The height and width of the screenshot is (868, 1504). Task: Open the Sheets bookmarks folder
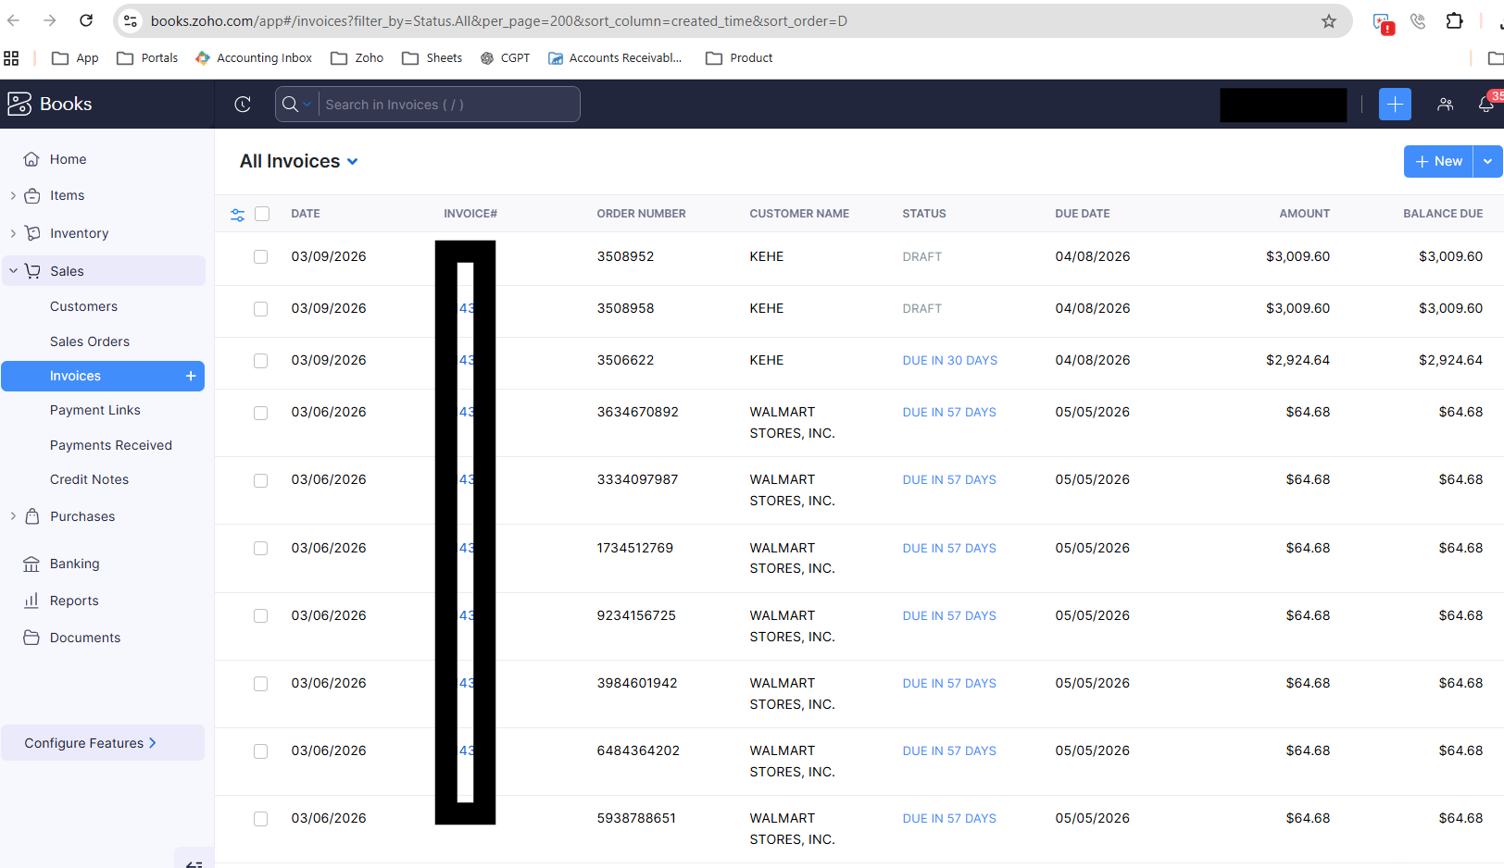[432, 58]
